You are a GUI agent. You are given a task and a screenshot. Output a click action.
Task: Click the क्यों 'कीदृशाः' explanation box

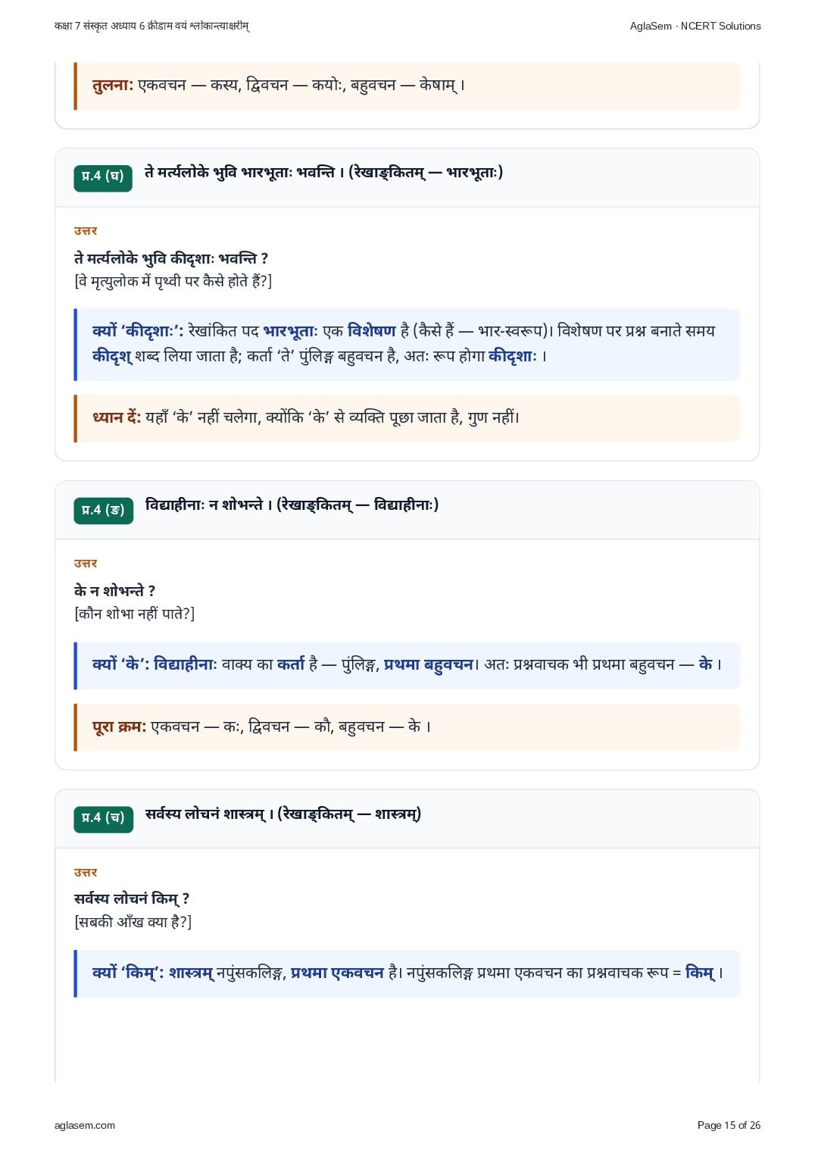coord(407,344)
